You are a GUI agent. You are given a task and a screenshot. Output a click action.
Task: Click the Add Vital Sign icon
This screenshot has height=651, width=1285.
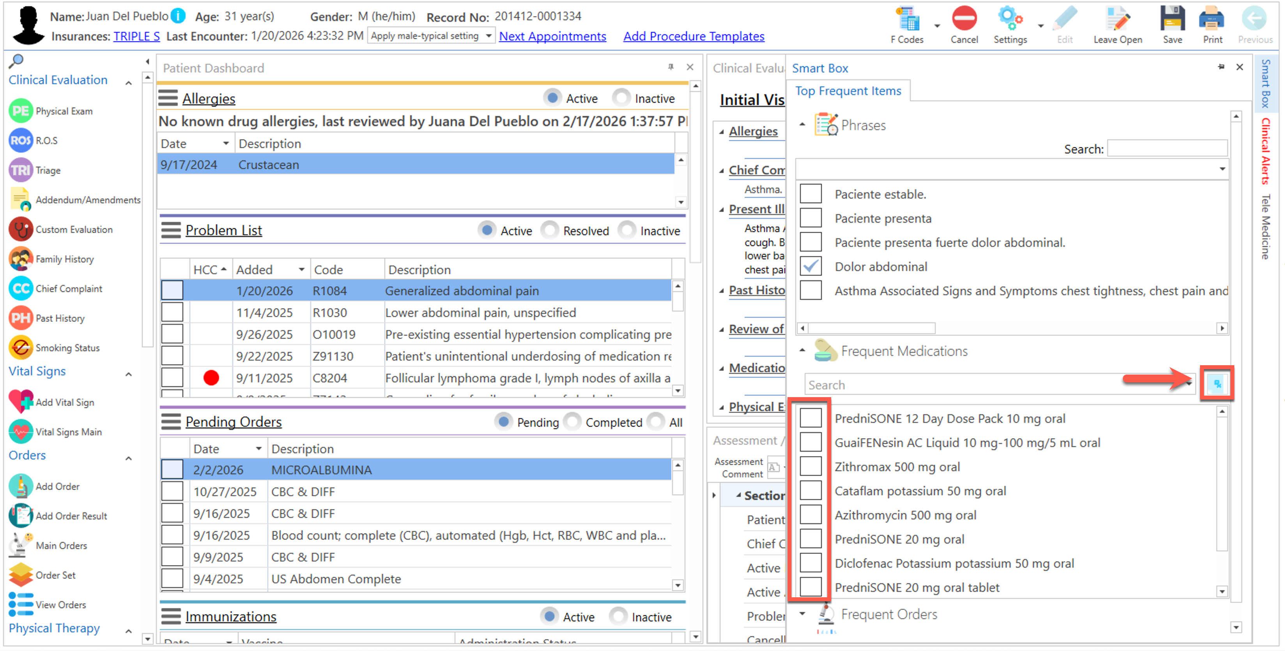click(x=21, y=402)
